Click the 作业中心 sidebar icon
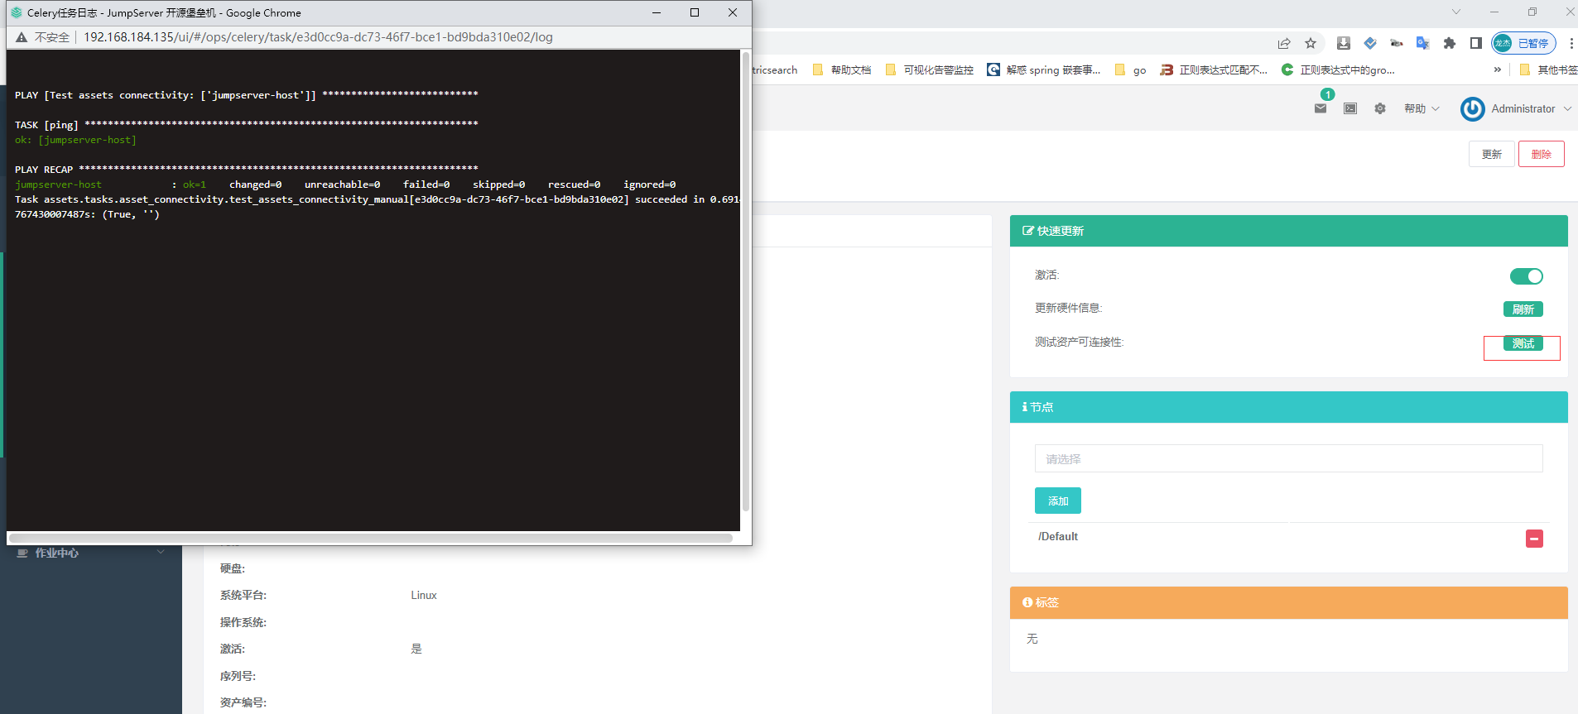 tap(22, 553)
